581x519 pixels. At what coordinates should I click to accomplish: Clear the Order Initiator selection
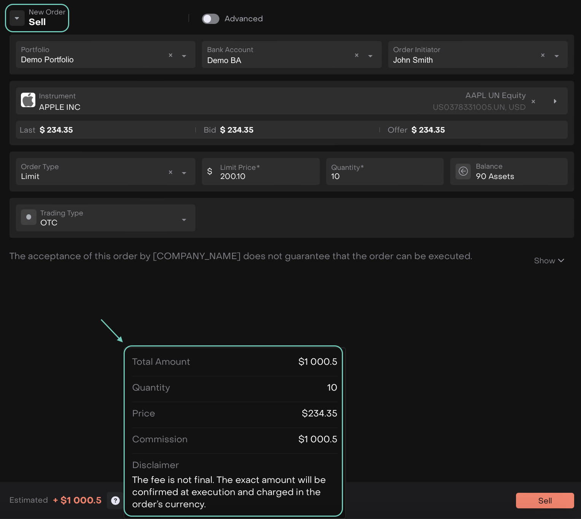pos(543,55)
